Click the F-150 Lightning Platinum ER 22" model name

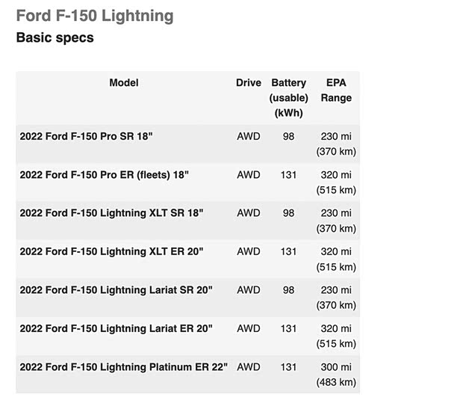pos(124,367)
